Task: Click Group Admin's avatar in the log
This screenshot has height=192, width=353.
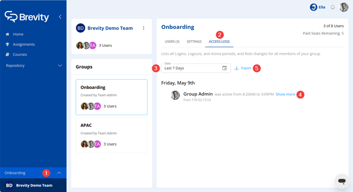Action: click(x=175, y=95)
